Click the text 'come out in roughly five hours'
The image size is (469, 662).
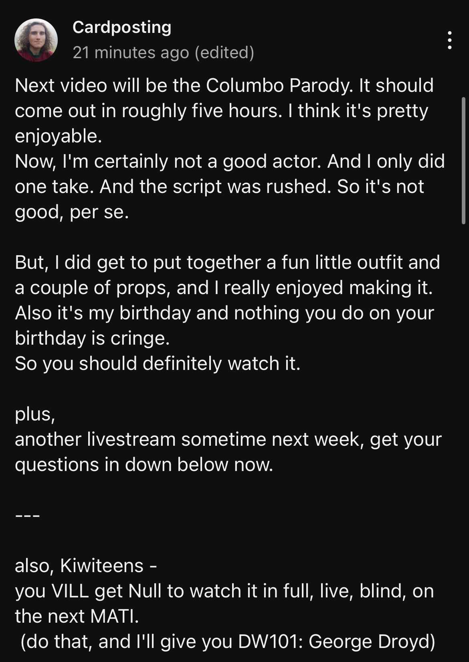[149, 111]
